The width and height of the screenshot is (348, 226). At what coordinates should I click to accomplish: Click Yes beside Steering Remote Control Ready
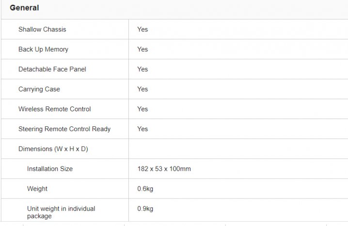tap(142, 129)
